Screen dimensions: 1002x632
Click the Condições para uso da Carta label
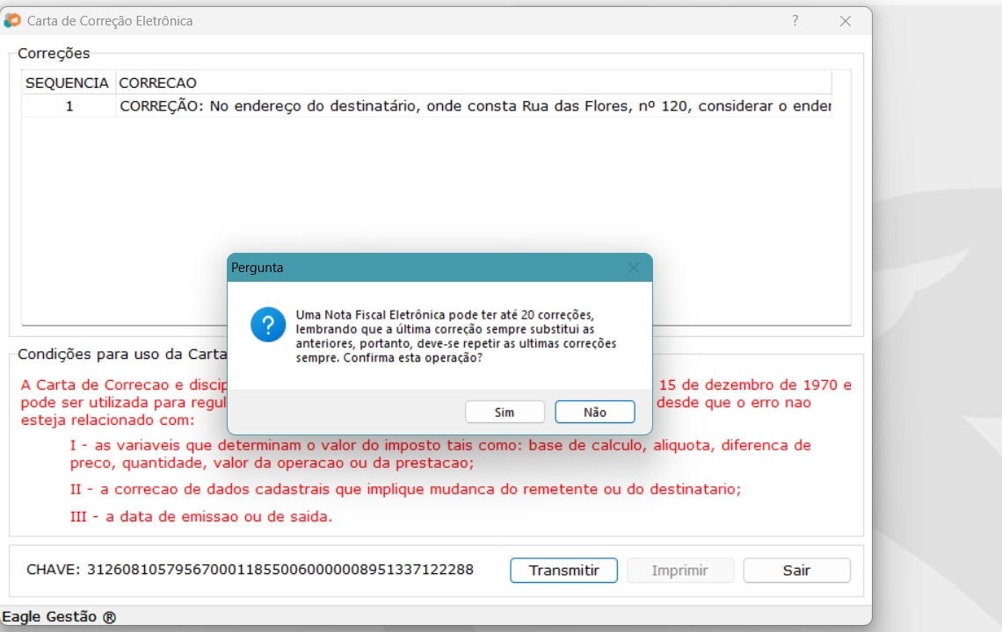[122, 355]
